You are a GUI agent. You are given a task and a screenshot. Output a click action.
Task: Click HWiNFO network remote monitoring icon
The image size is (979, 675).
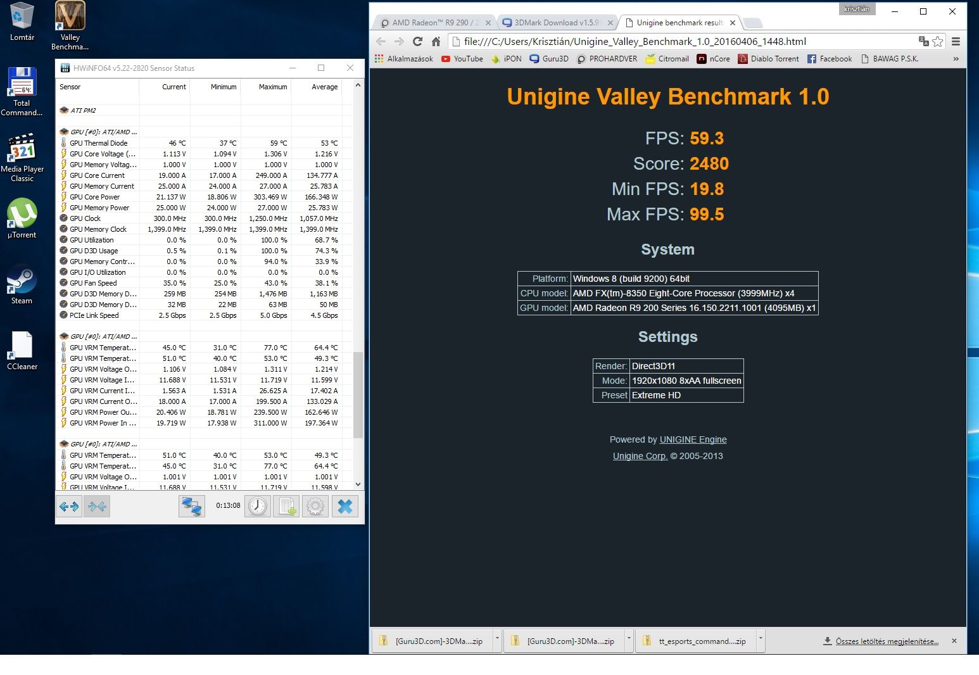point(191,506)
